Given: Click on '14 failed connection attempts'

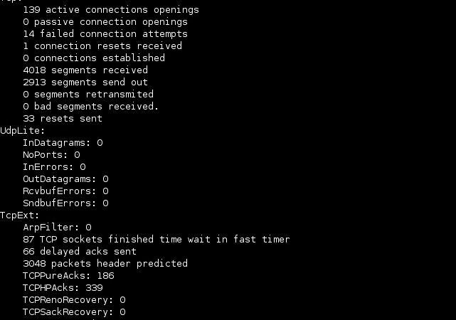Looking at the screenshot, I should [105, 34].
